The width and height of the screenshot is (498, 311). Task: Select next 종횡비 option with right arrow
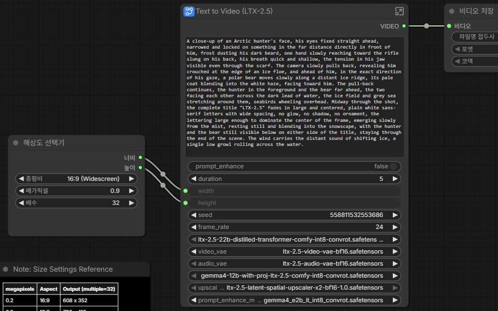(x=131, y=179)
